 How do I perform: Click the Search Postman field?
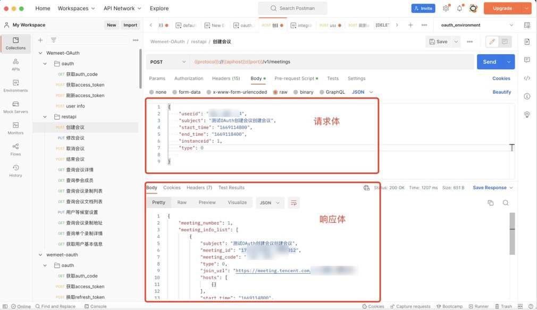[x=292, y=8]
